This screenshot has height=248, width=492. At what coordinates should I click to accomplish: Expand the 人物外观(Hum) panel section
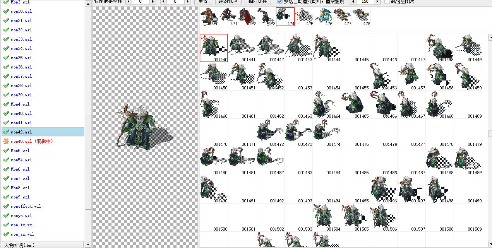tap(42, 245)
